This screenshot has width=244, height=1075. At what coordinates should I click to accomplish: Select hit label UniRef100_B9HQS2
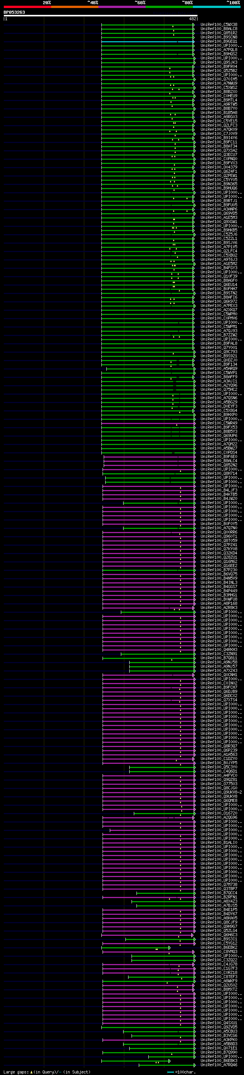tap(218, 54)
